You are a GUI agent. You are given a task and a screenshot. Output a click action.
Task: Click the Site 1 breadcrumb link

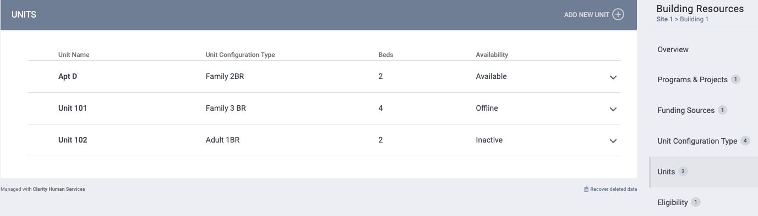(x=664, y=19)
